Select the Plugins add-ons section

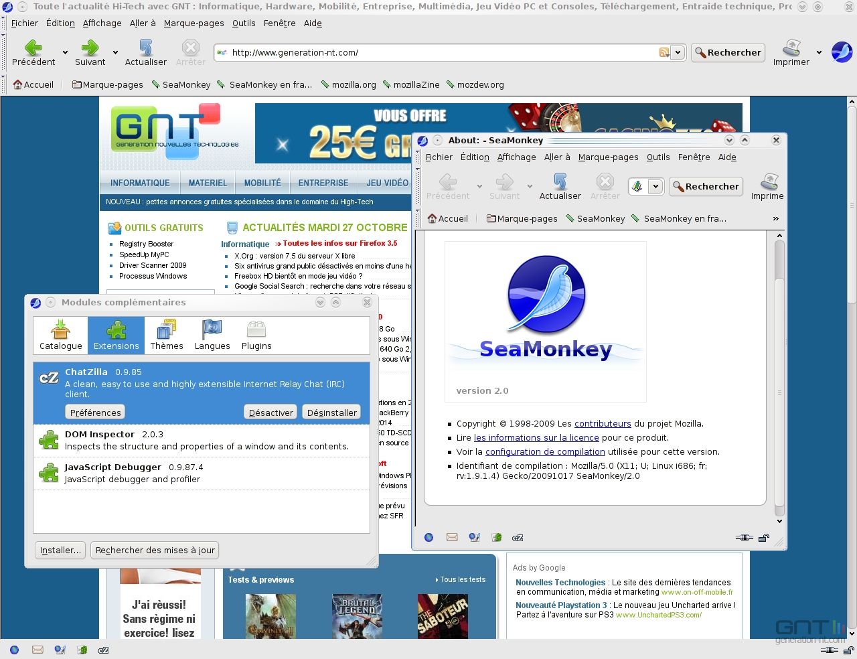coord(256,335)
